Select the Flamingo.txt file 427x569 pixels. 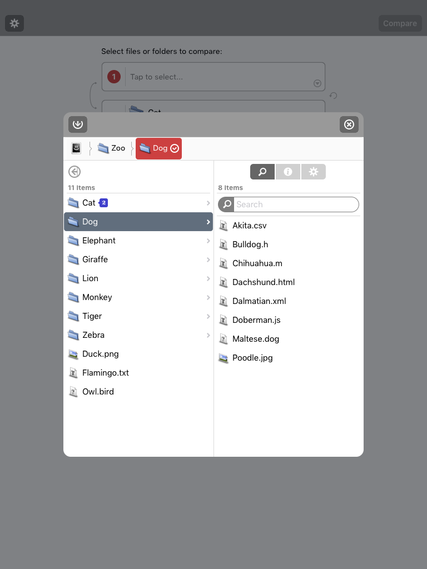click(x=138, y=373)
